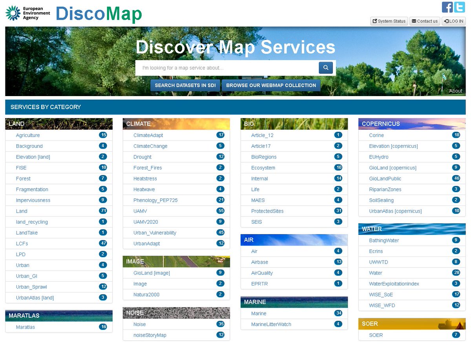Click Search Datasets in SDI button

pyautogui.click(x=185, y=85)
